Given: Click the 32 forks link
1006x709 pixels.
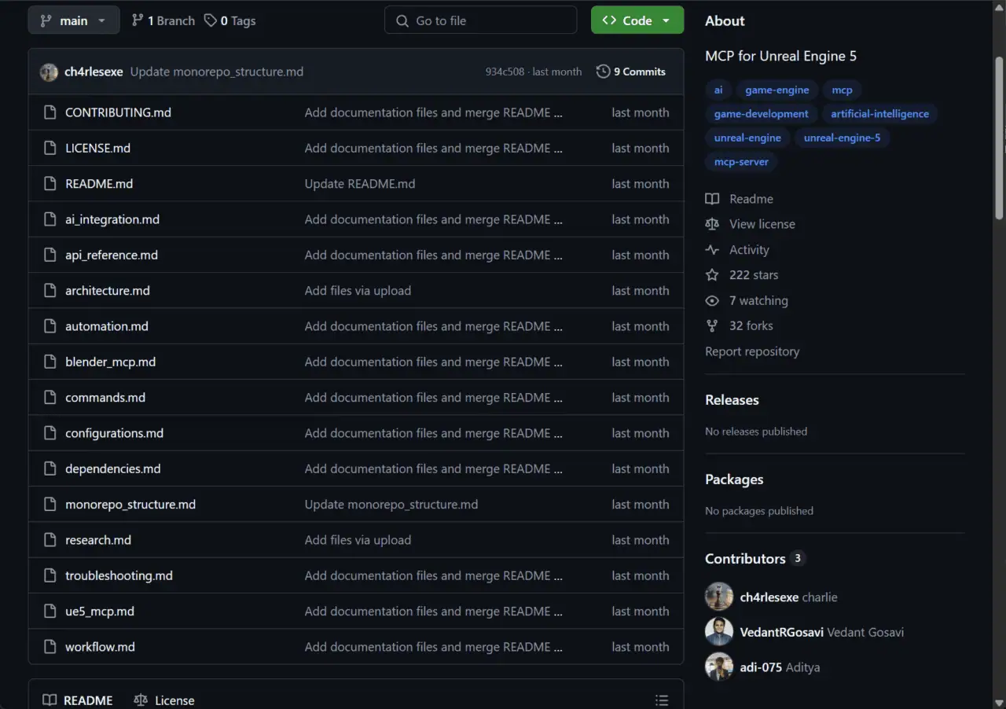Looking at the screenshot, I should click(x=740, y=325).
